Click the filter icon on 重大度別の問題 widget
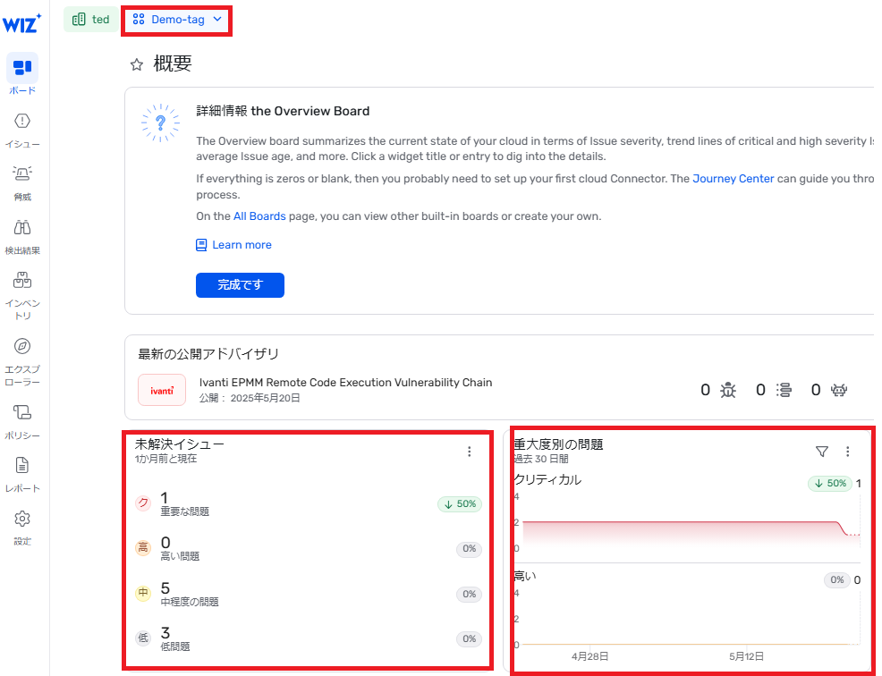Screen dimensions: 882x676 point(822,452)
